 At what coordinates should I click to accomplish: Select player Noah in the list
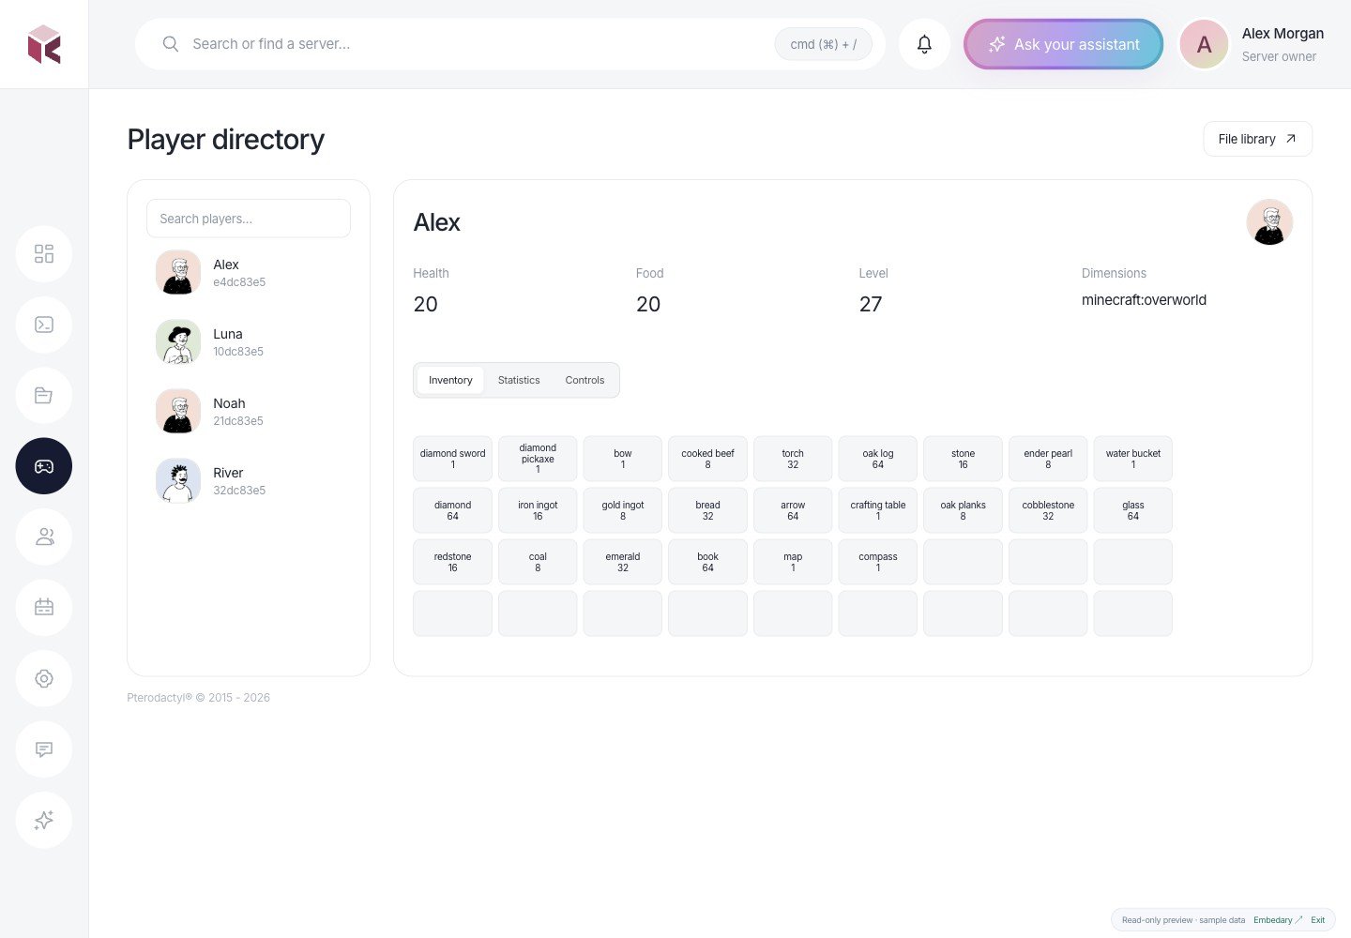[249, 412]
